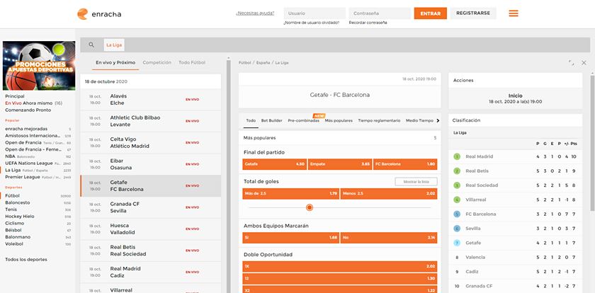Open Celta Vigo vs Atlético Madrid match

click(151, 143)
